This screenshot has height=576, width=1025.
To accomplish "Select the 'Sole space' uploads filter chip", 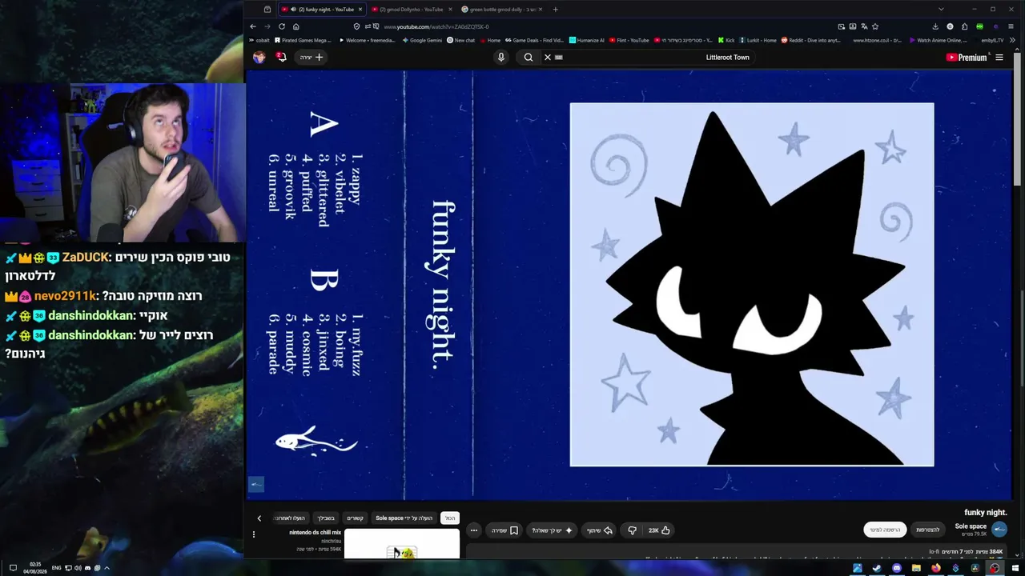I will click(404, 518).
